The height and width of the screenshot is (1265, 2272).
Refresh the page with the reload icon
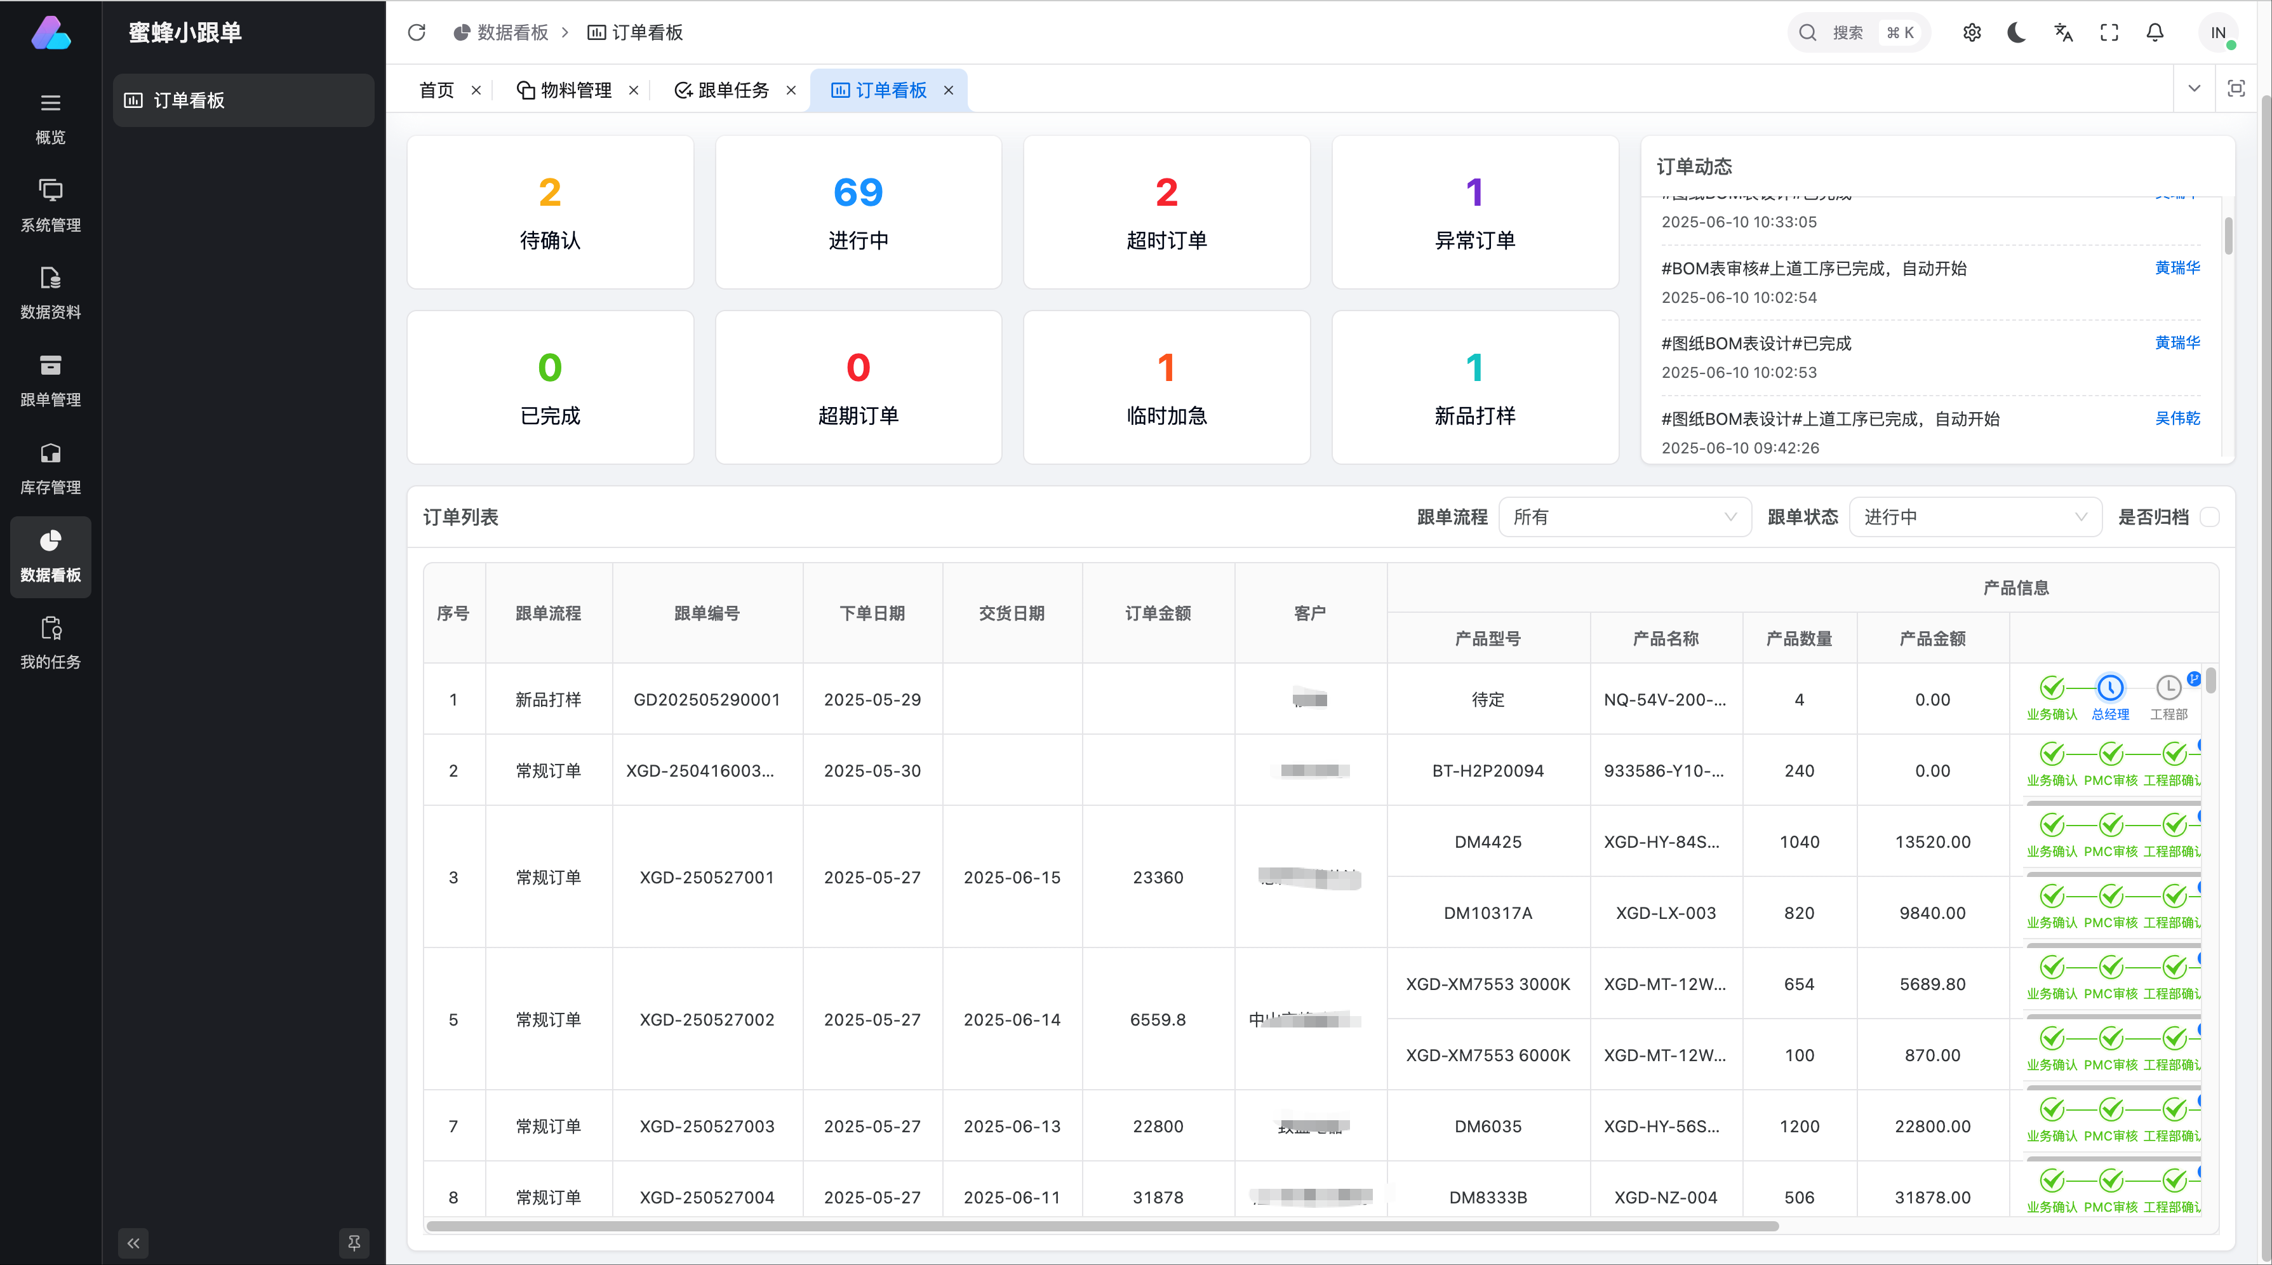[x=417, y=32]
